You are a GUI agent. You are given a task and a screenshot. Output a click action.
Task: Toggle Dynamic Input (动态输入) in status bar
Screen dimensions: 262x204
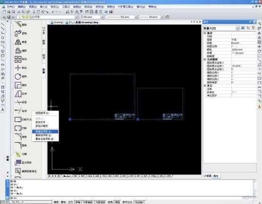pyautogui.click(x=140, y=202)
